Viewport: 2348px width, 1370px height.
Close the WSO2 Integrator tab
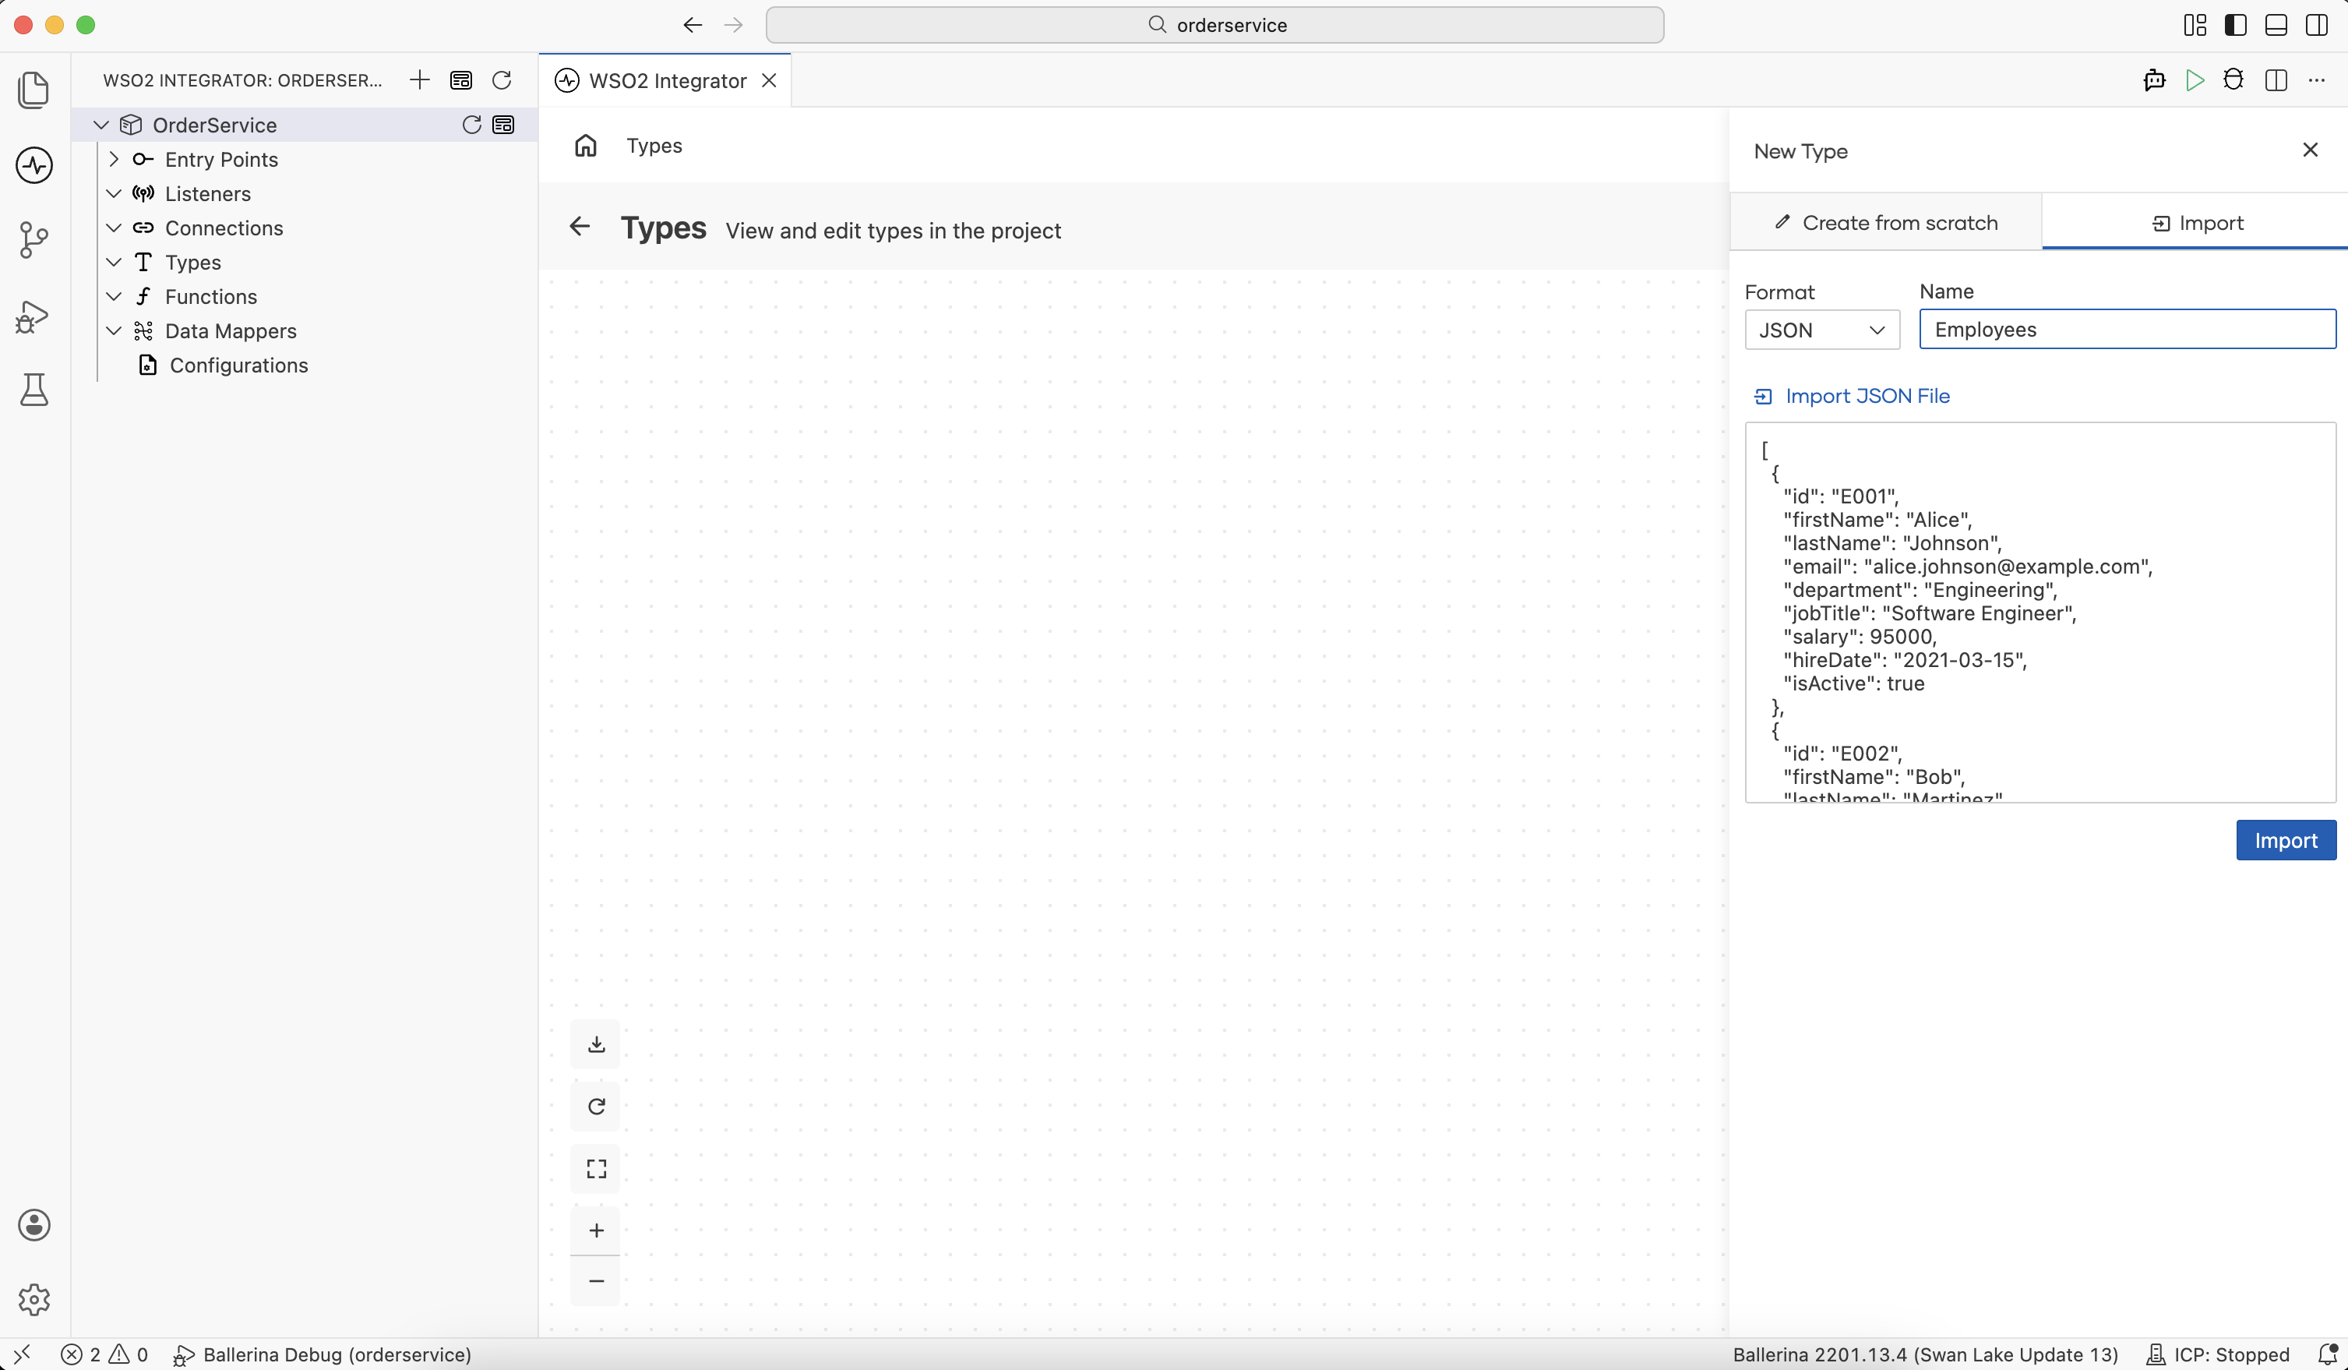(769, 81)
